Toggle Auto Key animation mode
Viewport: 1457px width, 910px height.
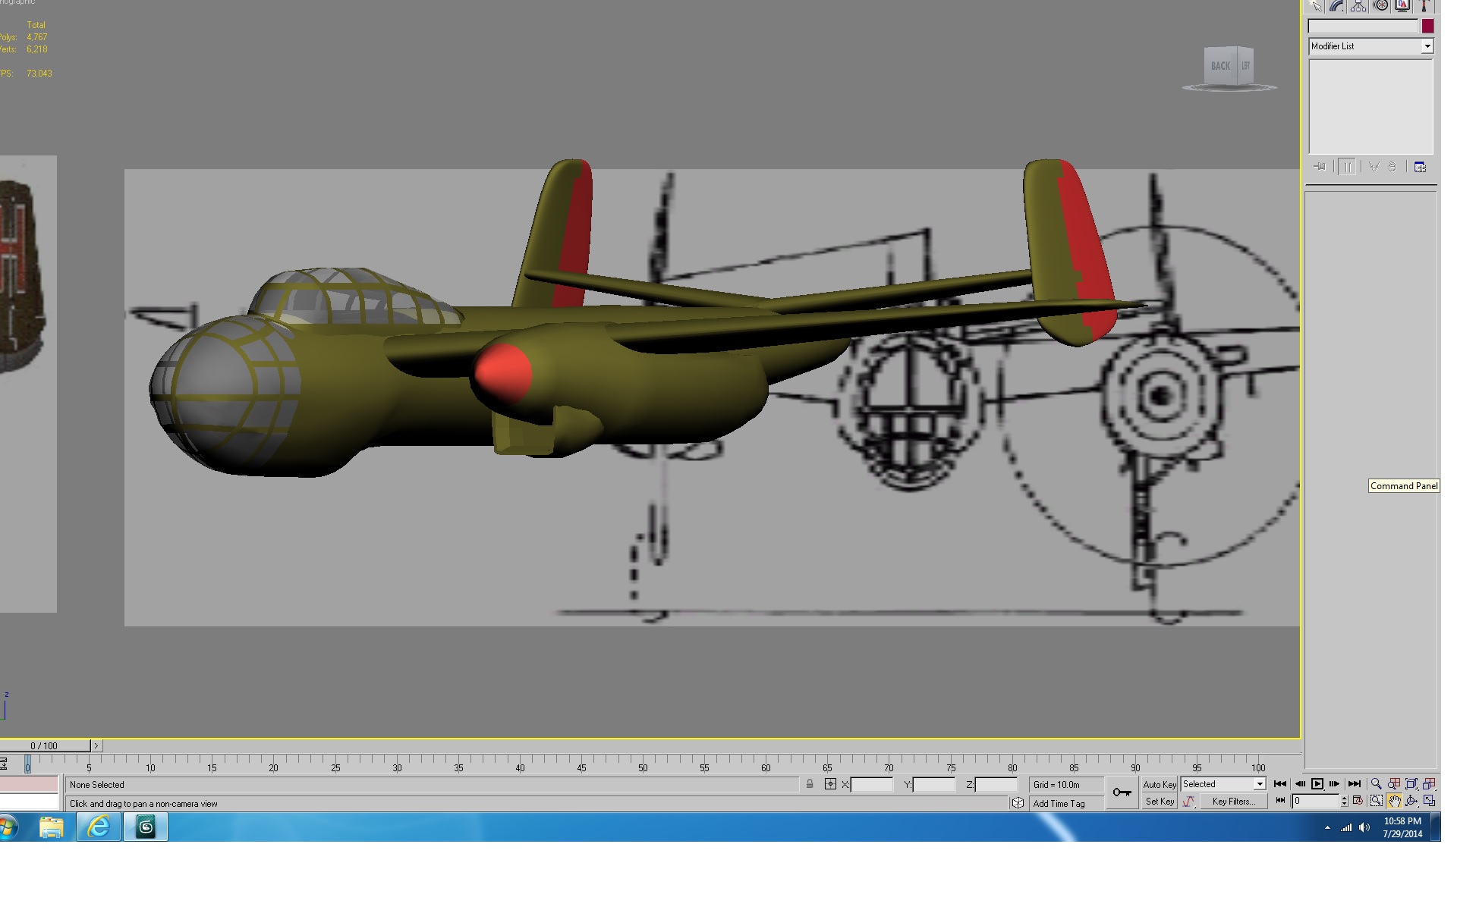click(1160, 784)
